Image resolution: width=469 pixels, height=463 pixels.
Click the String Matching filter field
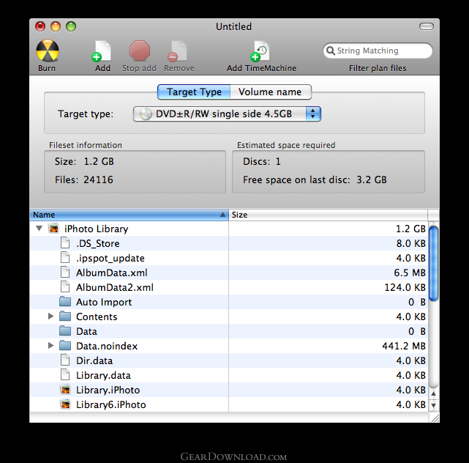(x=378, y=51)
